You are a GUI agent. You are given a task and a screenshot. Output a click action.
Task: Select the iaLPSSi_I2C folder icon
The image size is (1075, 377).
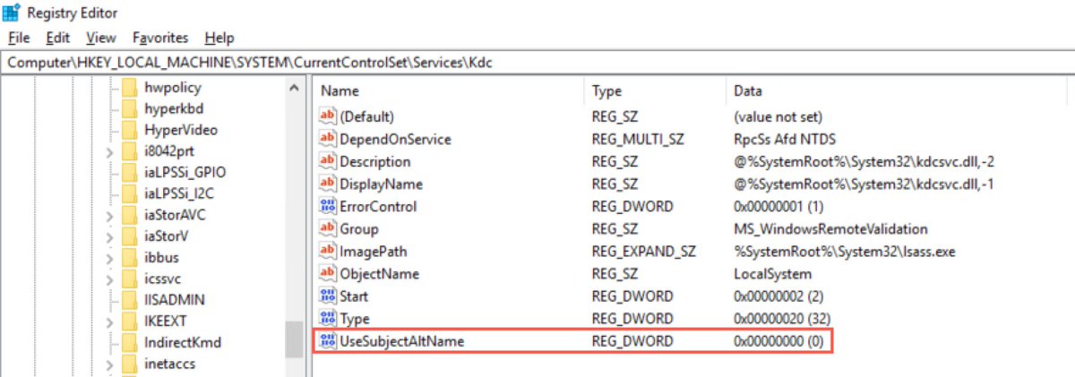[x=129, y=193]
